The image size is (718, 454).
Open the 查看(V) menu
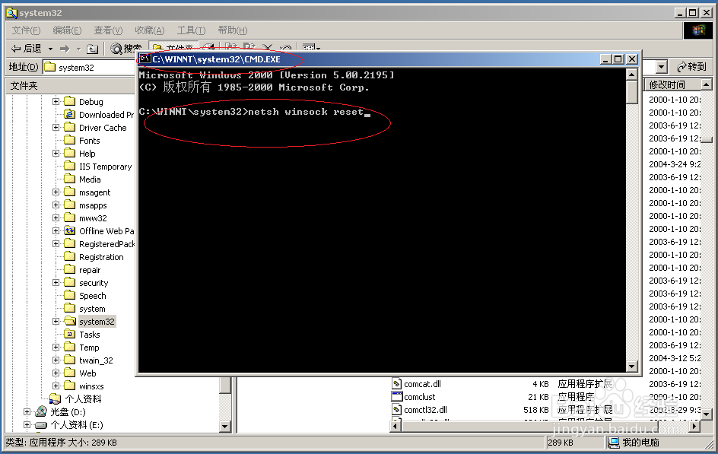click(x=107, y=30)
